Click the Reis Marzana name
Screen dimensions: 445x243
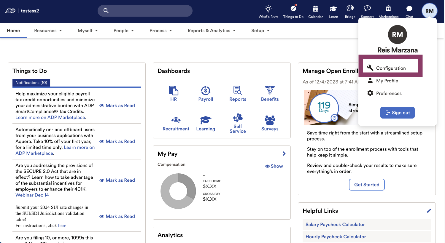click(398, 50)
